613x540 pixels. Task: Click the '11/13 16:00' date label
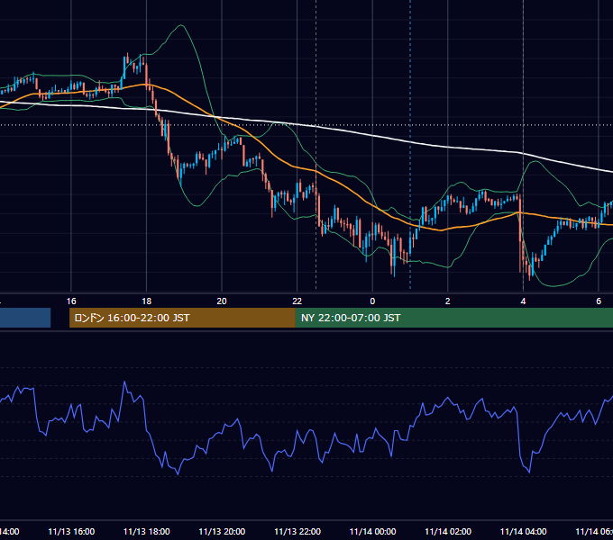(71, 532)
